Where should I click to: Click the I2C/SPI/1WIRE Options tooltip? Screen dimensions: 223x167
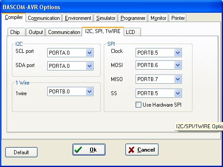point(199,126)
